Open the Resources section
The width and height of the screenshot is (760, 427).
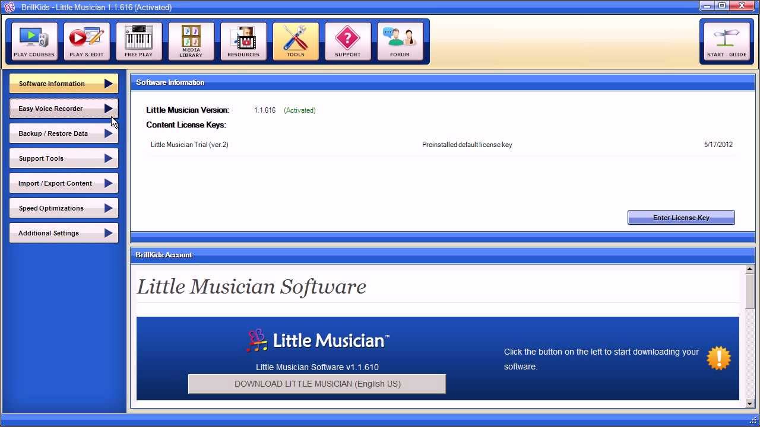pyautogui.click(x=243, y=42)
